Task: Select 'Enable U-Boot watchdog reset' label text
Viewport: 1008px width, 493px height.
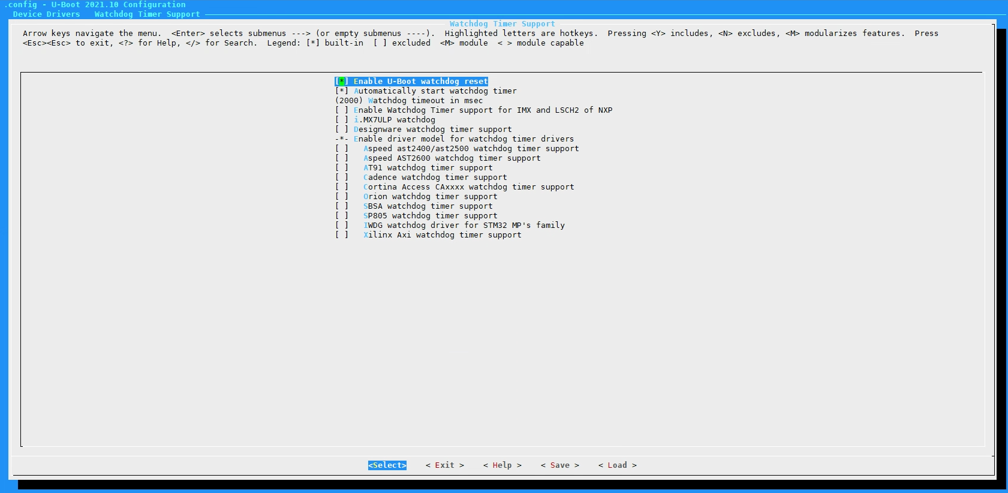Action: 420,82
